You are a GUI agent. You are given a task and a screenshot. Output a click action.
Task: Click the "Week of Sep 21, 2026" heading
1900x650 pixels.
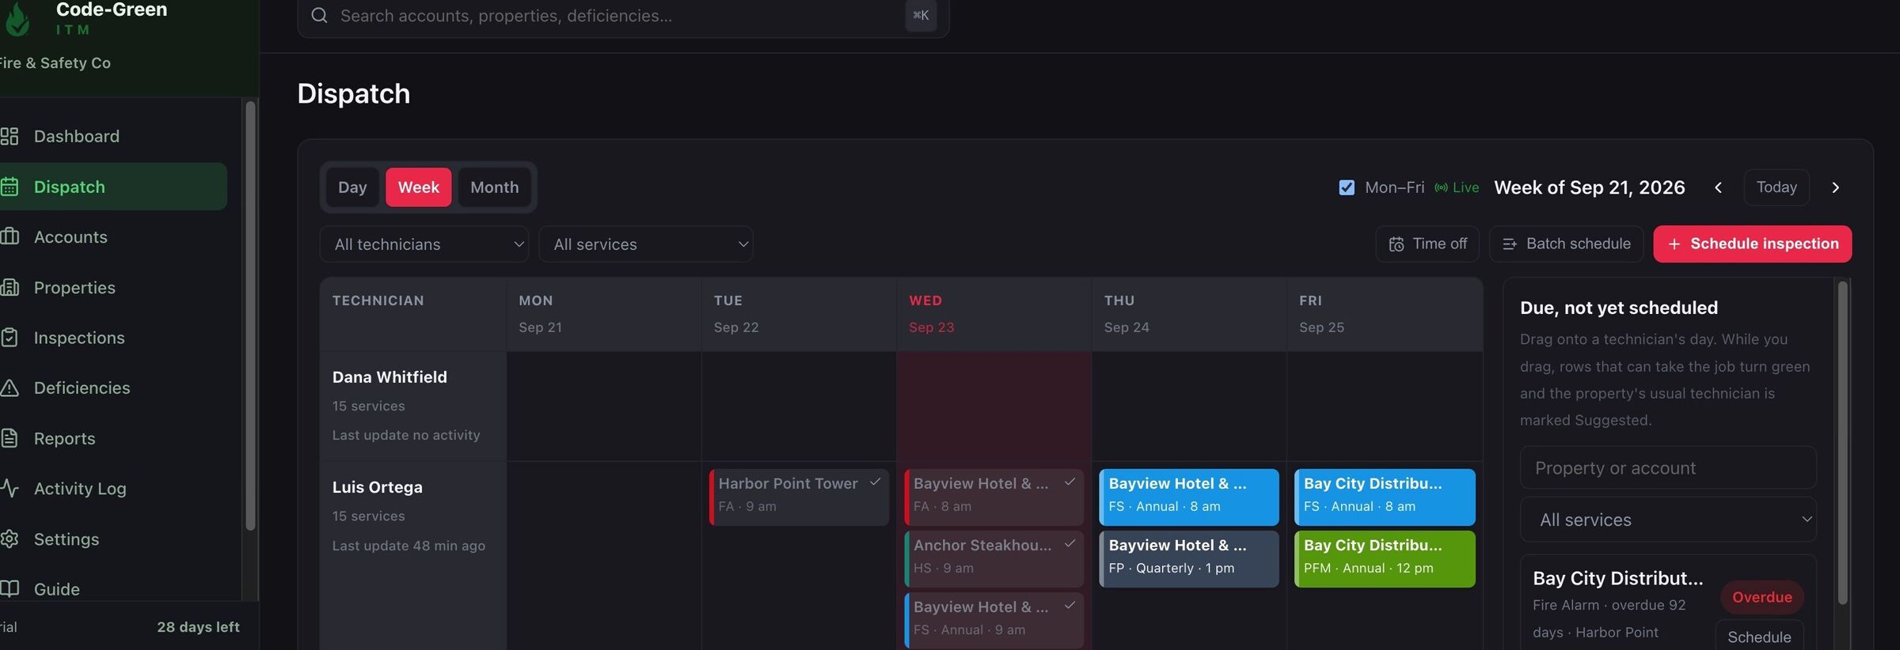pos(1590,188)
